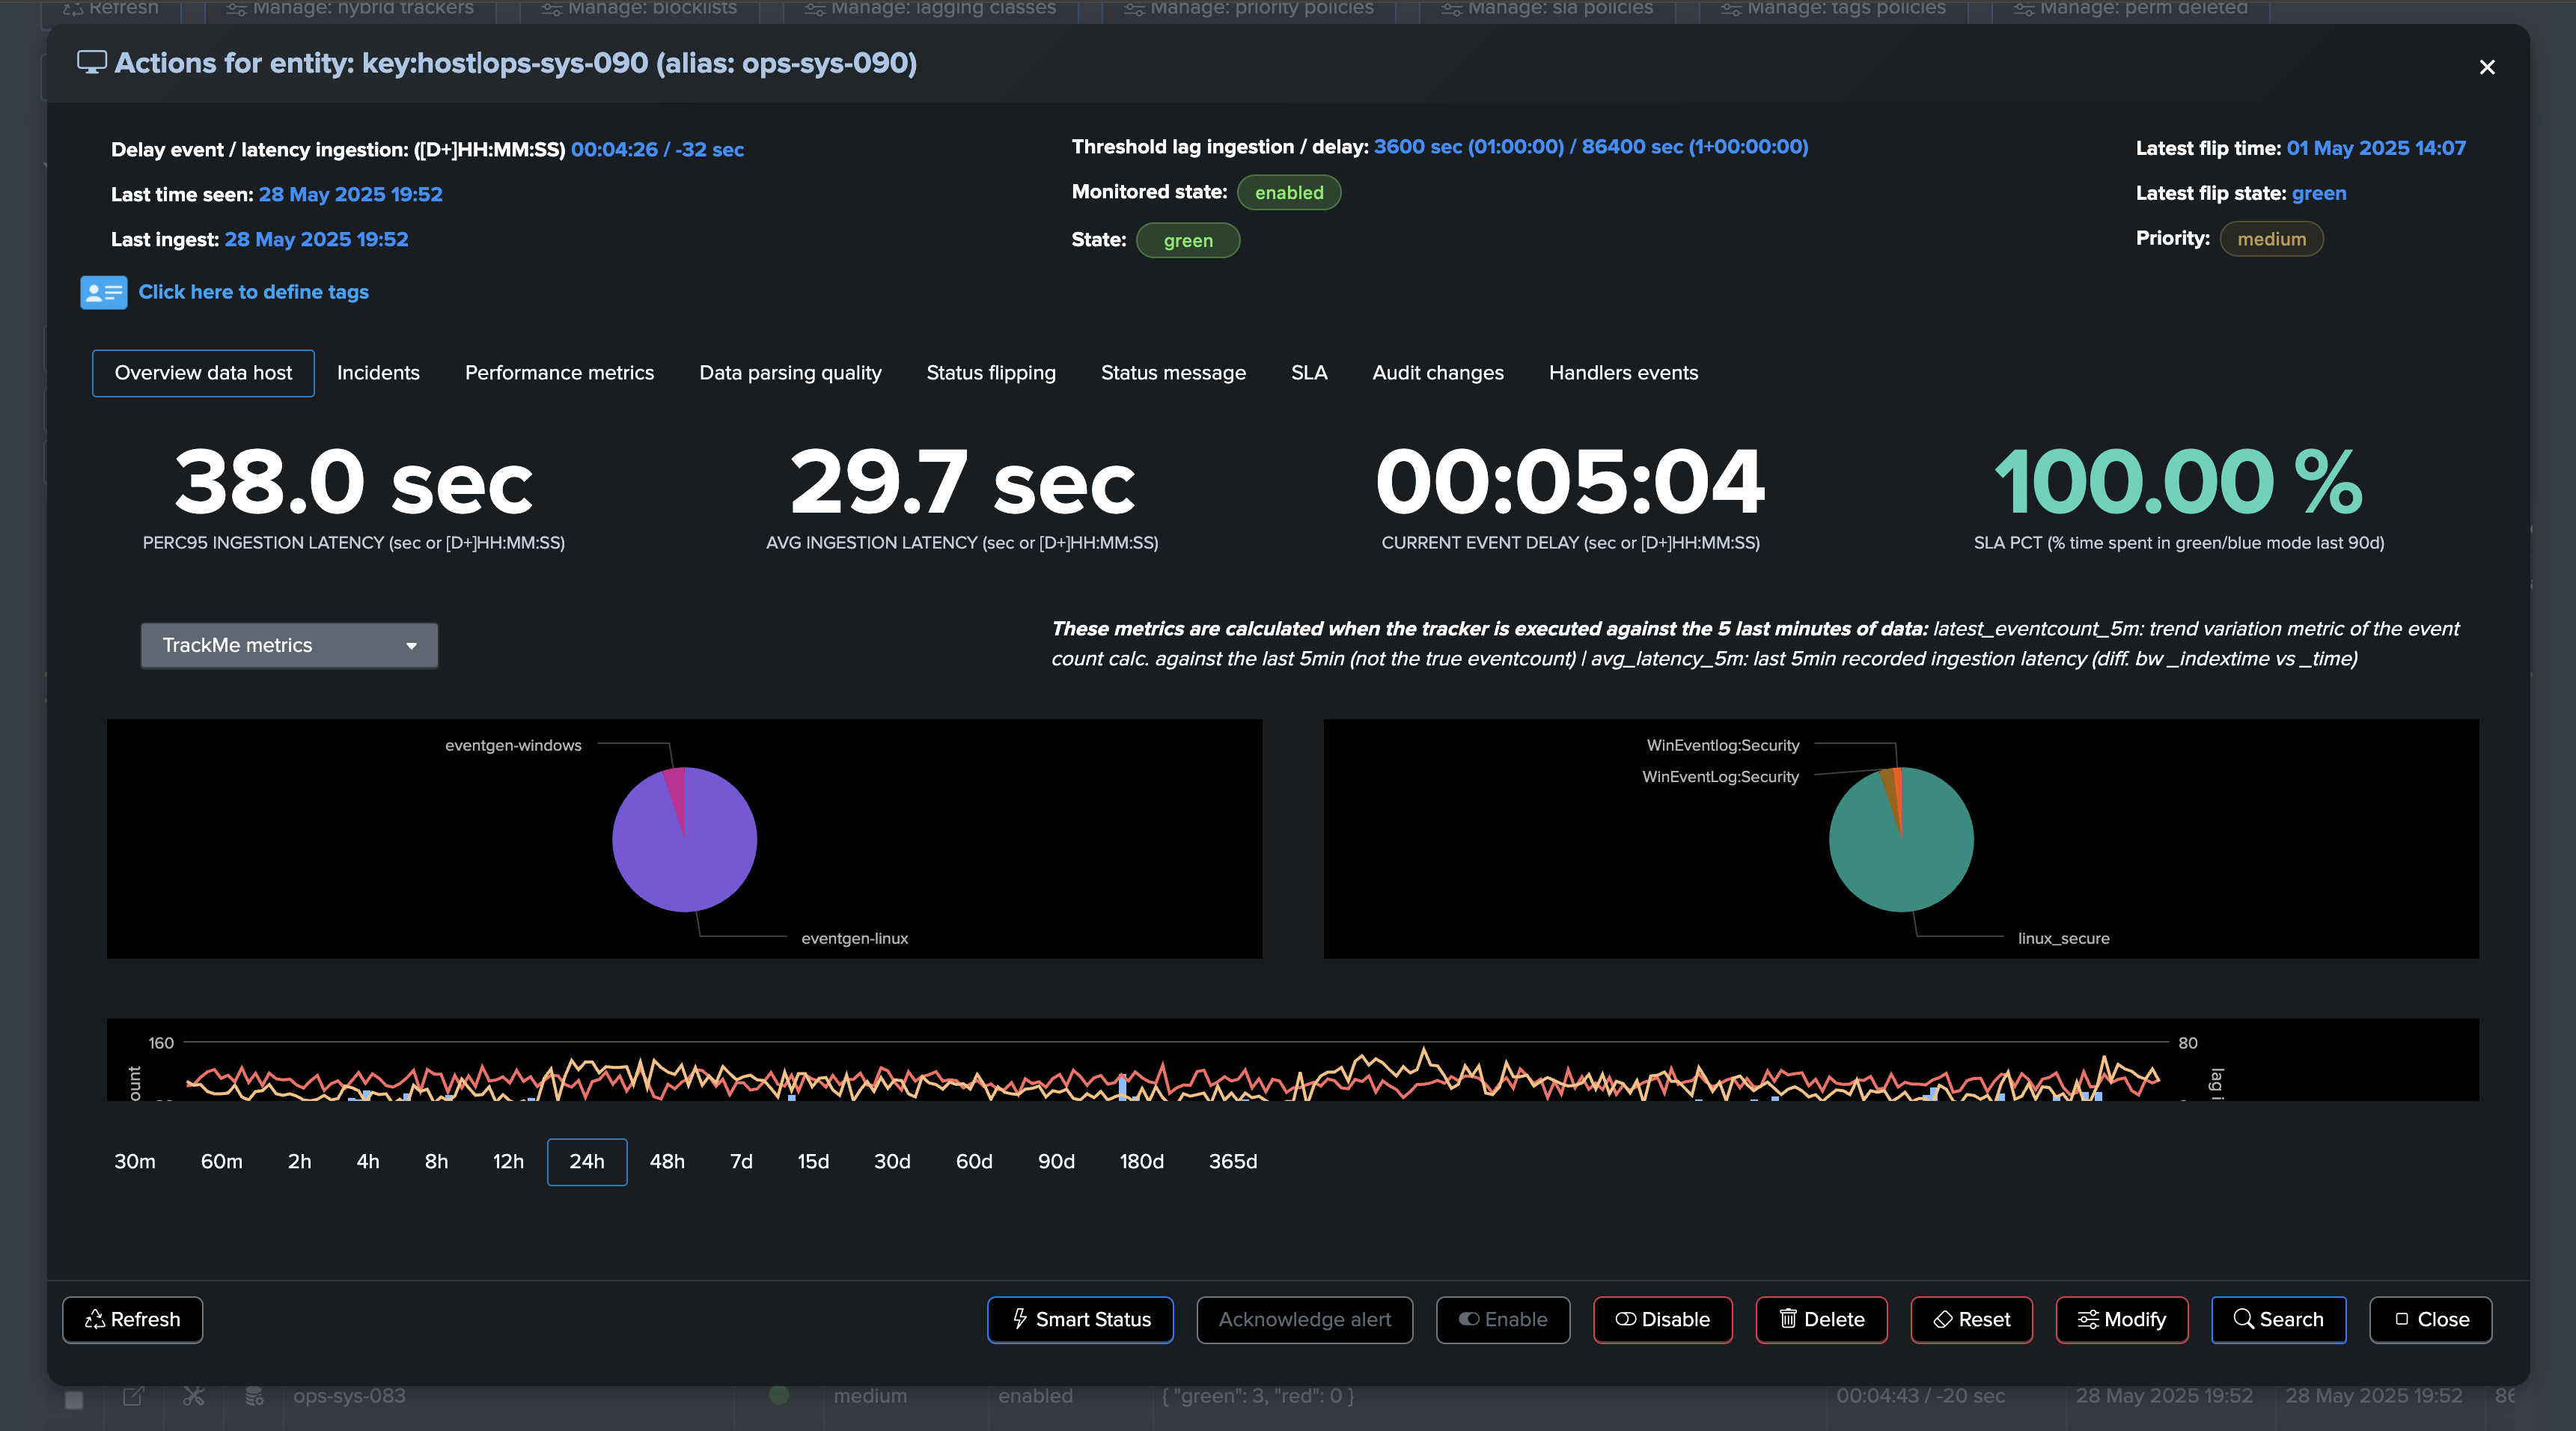
Task: Click the Smart Status lightning button
Action: pyautogui.click(x=1080, y=1319)
